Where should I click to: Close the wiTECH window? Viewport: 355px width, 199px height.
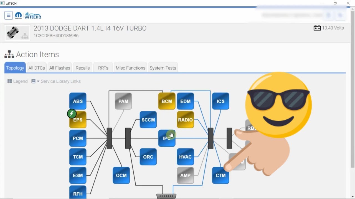coord(348,3)
